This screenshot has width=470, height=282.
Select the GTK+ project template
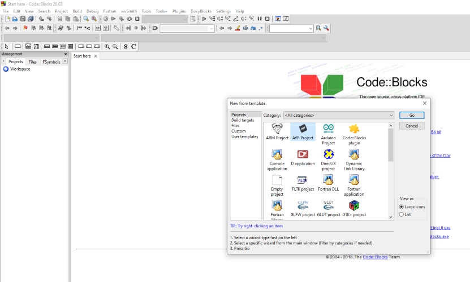point(354,209)
